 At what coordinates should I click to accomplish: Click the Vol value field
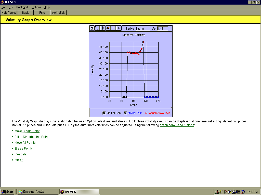pyautogui.click(x=163, y=29)
